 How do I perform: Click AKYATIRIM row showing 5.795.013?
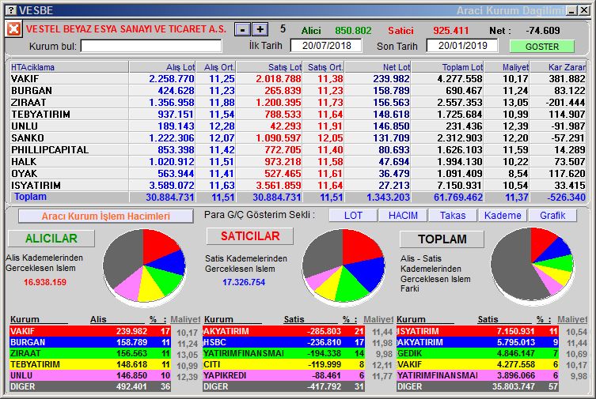477,342
